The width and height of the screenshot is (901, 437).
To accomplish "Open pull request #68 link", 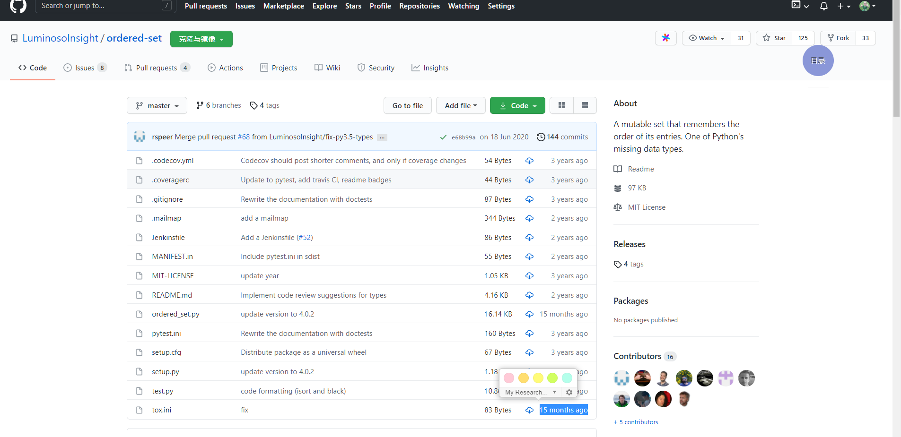I will point(244,137).
